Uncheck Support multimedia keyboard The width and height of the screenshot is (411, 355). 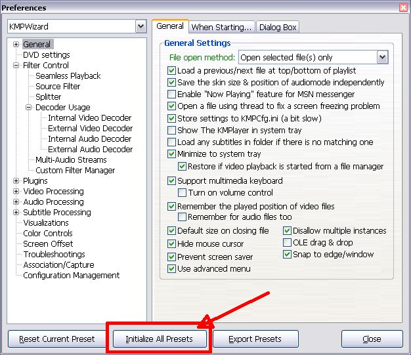(171, 180)
